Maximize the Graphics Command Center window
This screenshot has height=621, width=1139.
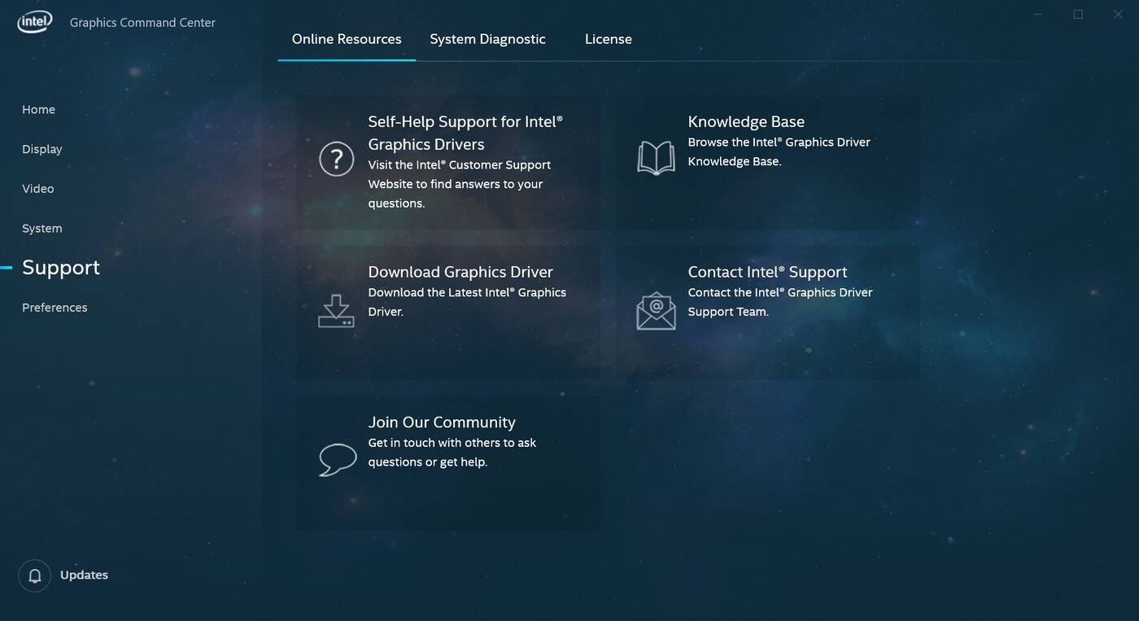point(1078,15)
